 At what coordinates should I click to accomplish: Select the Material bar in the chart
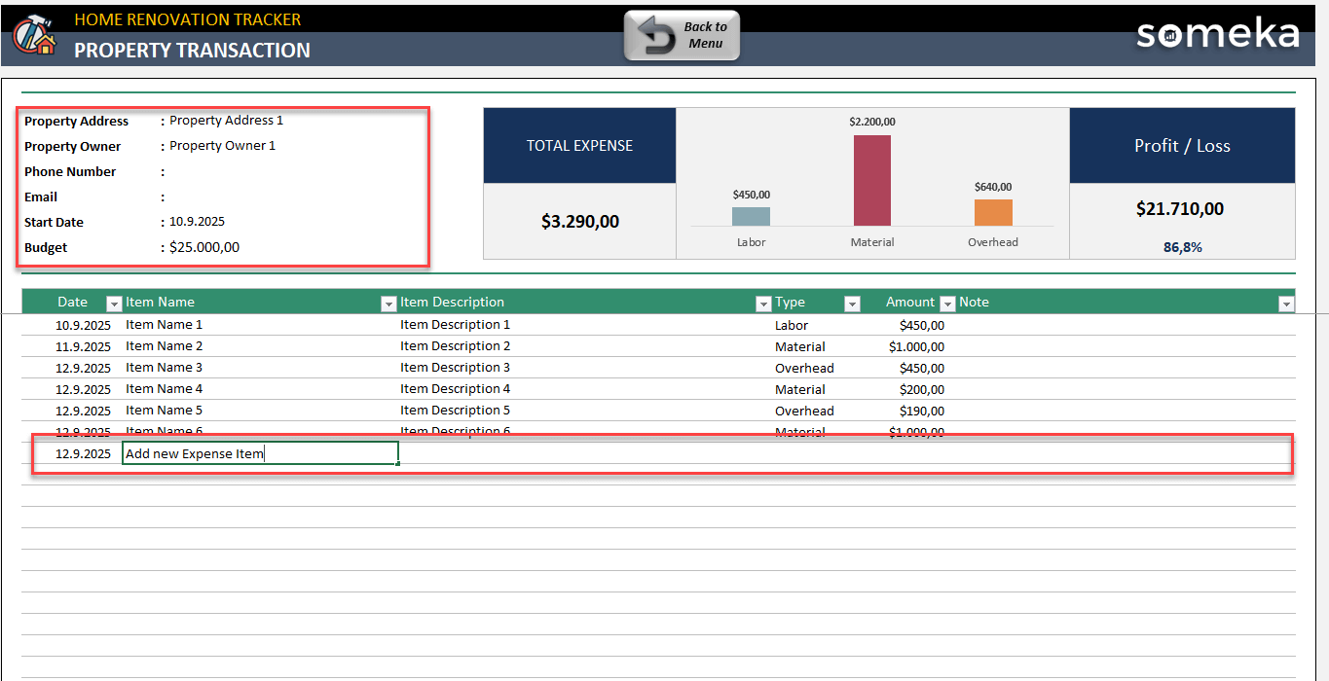point(871,180)
